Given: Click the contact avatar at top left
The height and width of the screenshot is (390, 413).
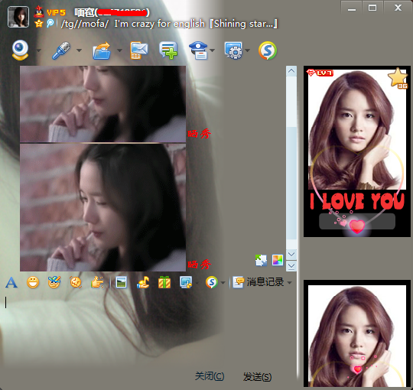Looking at the screenshot, I should coord(18,17).
